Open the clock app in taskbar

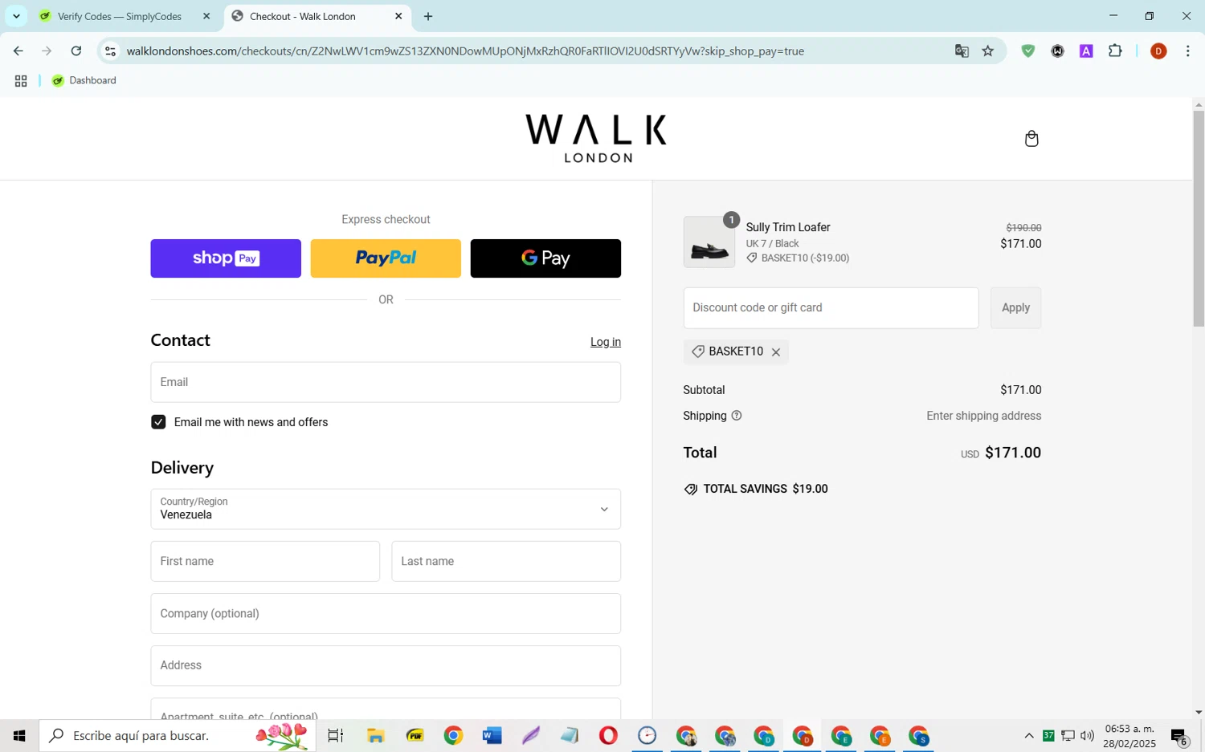(647, 735)
